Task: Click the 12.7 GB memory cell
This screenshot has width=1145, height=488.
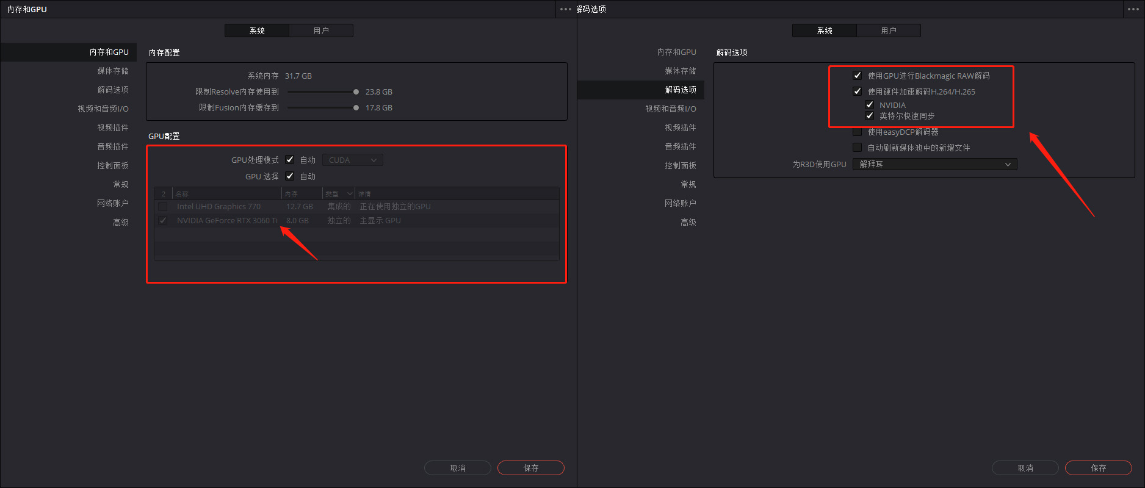Action: (x=300, y=207)
